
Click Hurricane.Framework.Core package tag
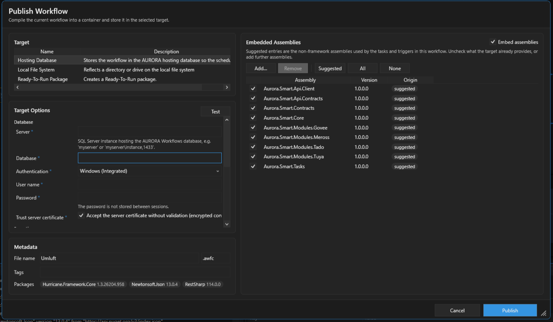pos(84,285)
